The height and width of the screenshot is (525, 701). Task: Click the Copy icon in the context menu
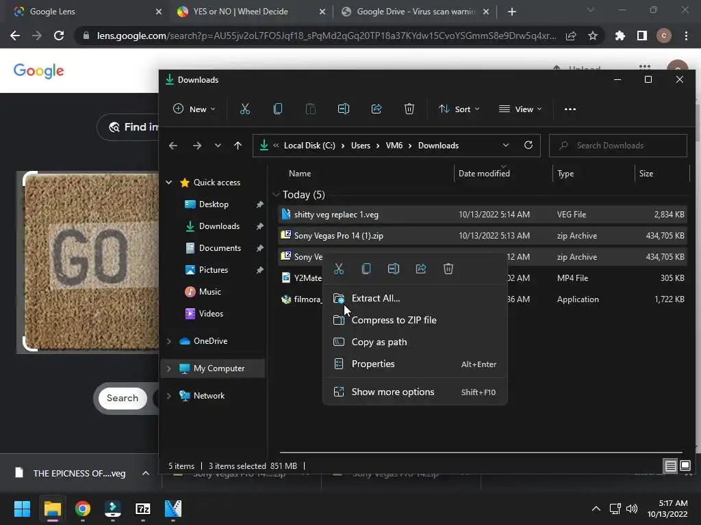click(x=366, y=269)
